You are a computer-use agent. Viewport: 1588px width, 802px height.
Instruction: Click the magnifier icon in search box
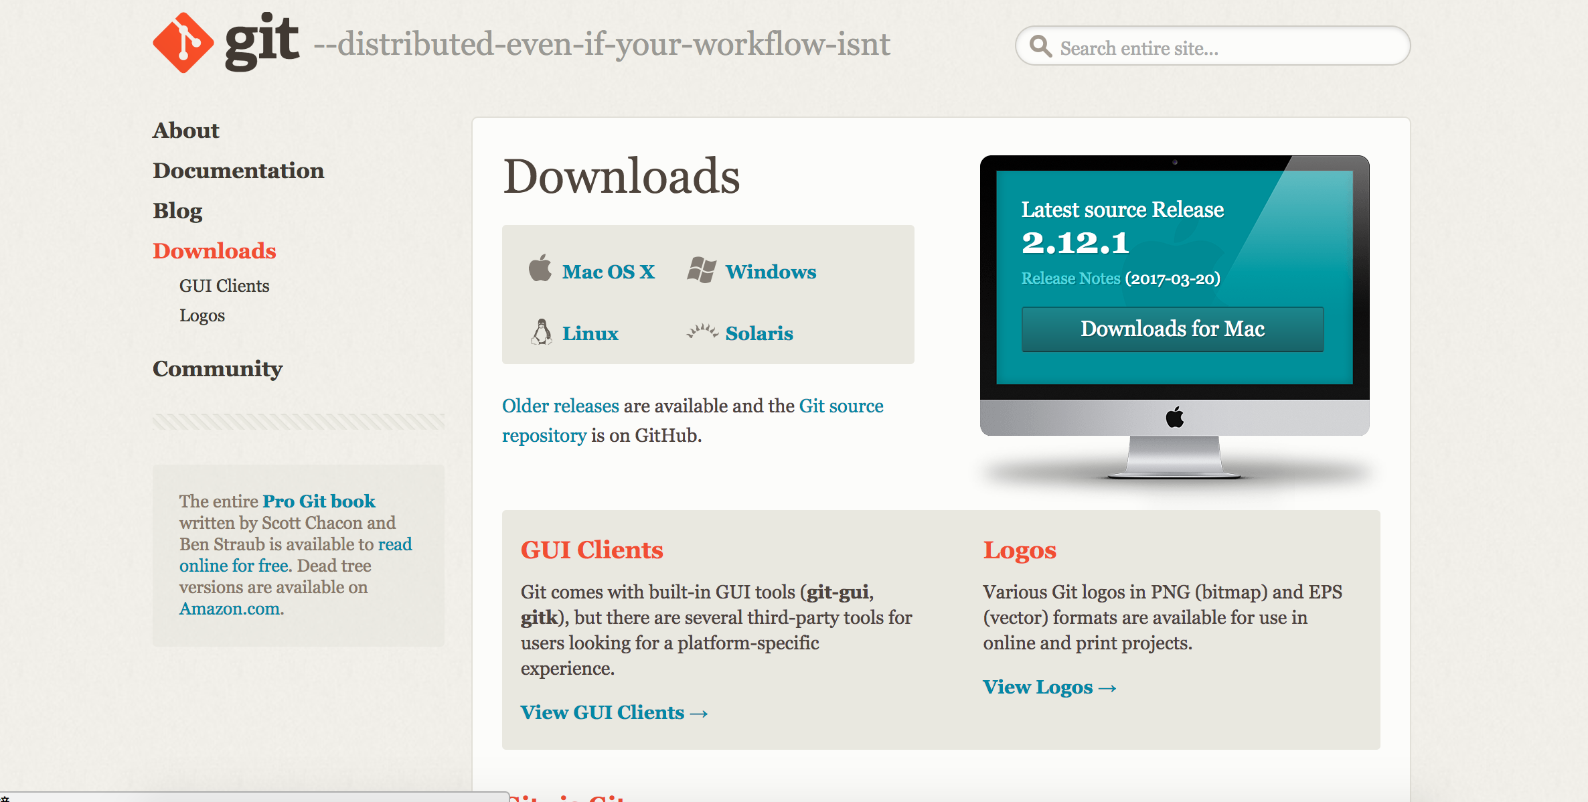1040,46
